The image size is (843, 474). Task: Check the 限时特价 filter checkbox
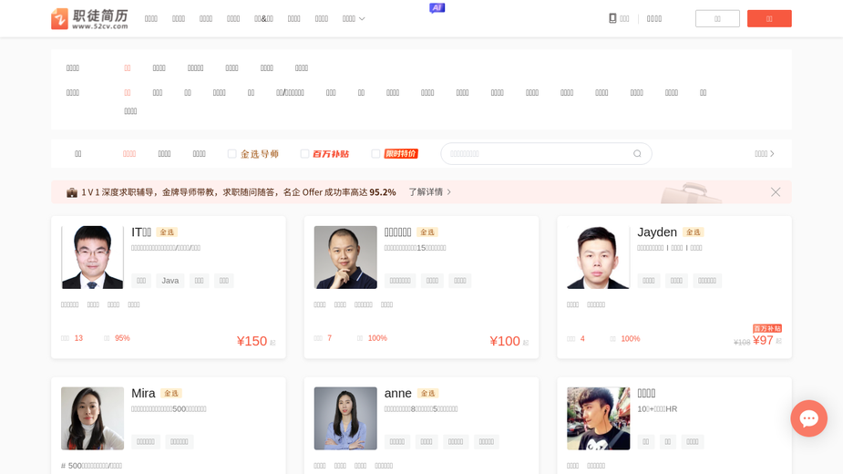pos(375,154)
